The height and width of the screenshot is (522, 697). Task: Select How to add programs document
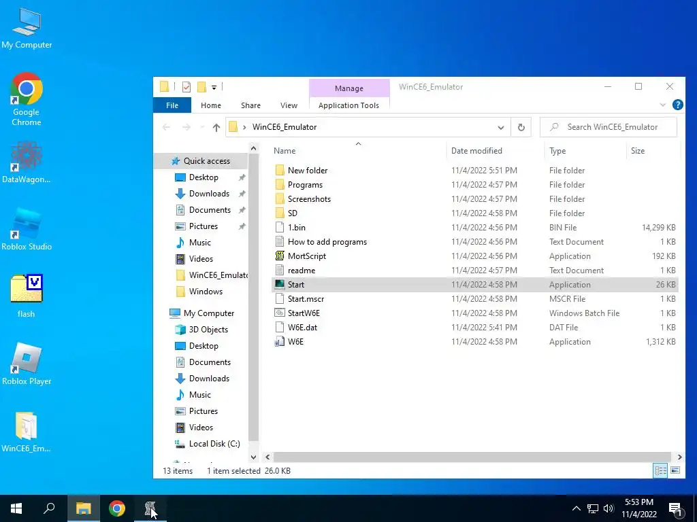point(327,242)
